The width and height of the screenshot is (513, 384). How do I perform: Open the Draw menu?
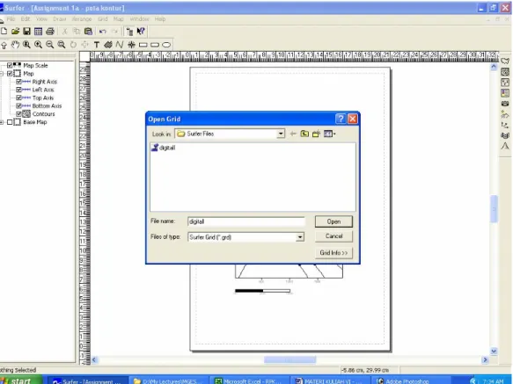point(60,19)
